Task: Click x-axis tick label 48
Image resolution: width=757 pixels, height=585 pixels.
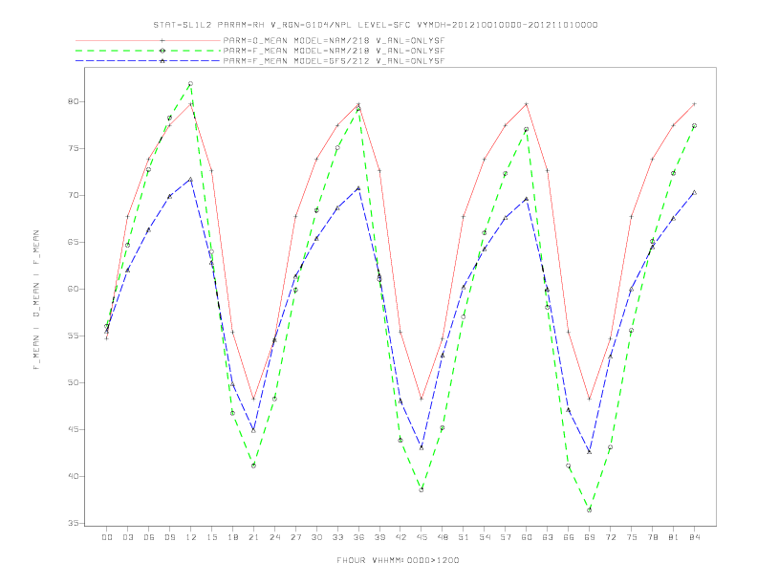Action: pyautogui.click(x=443, y=537)
